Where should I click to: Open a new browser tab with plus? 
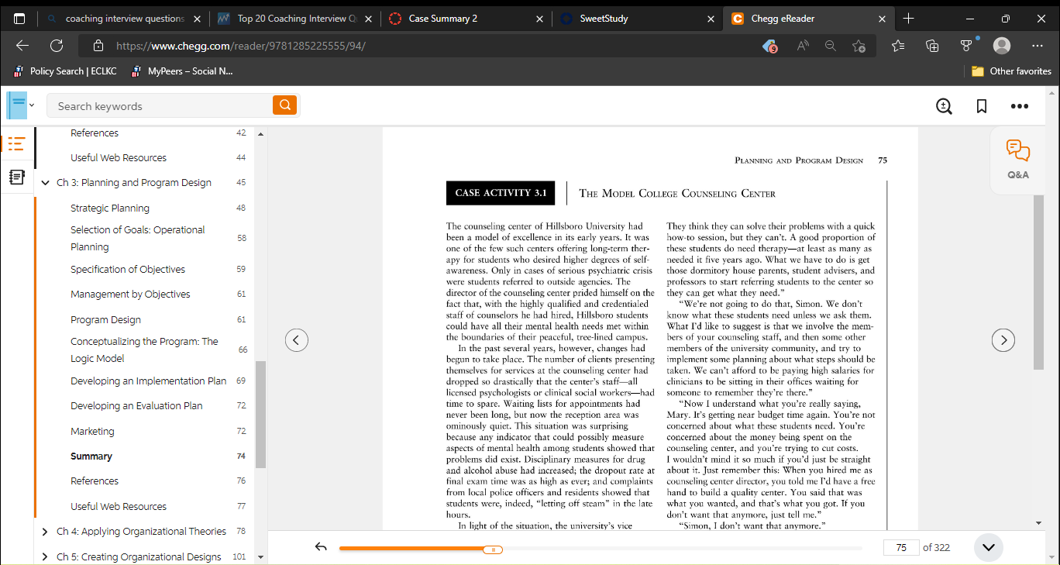click(x=909, y=19)
